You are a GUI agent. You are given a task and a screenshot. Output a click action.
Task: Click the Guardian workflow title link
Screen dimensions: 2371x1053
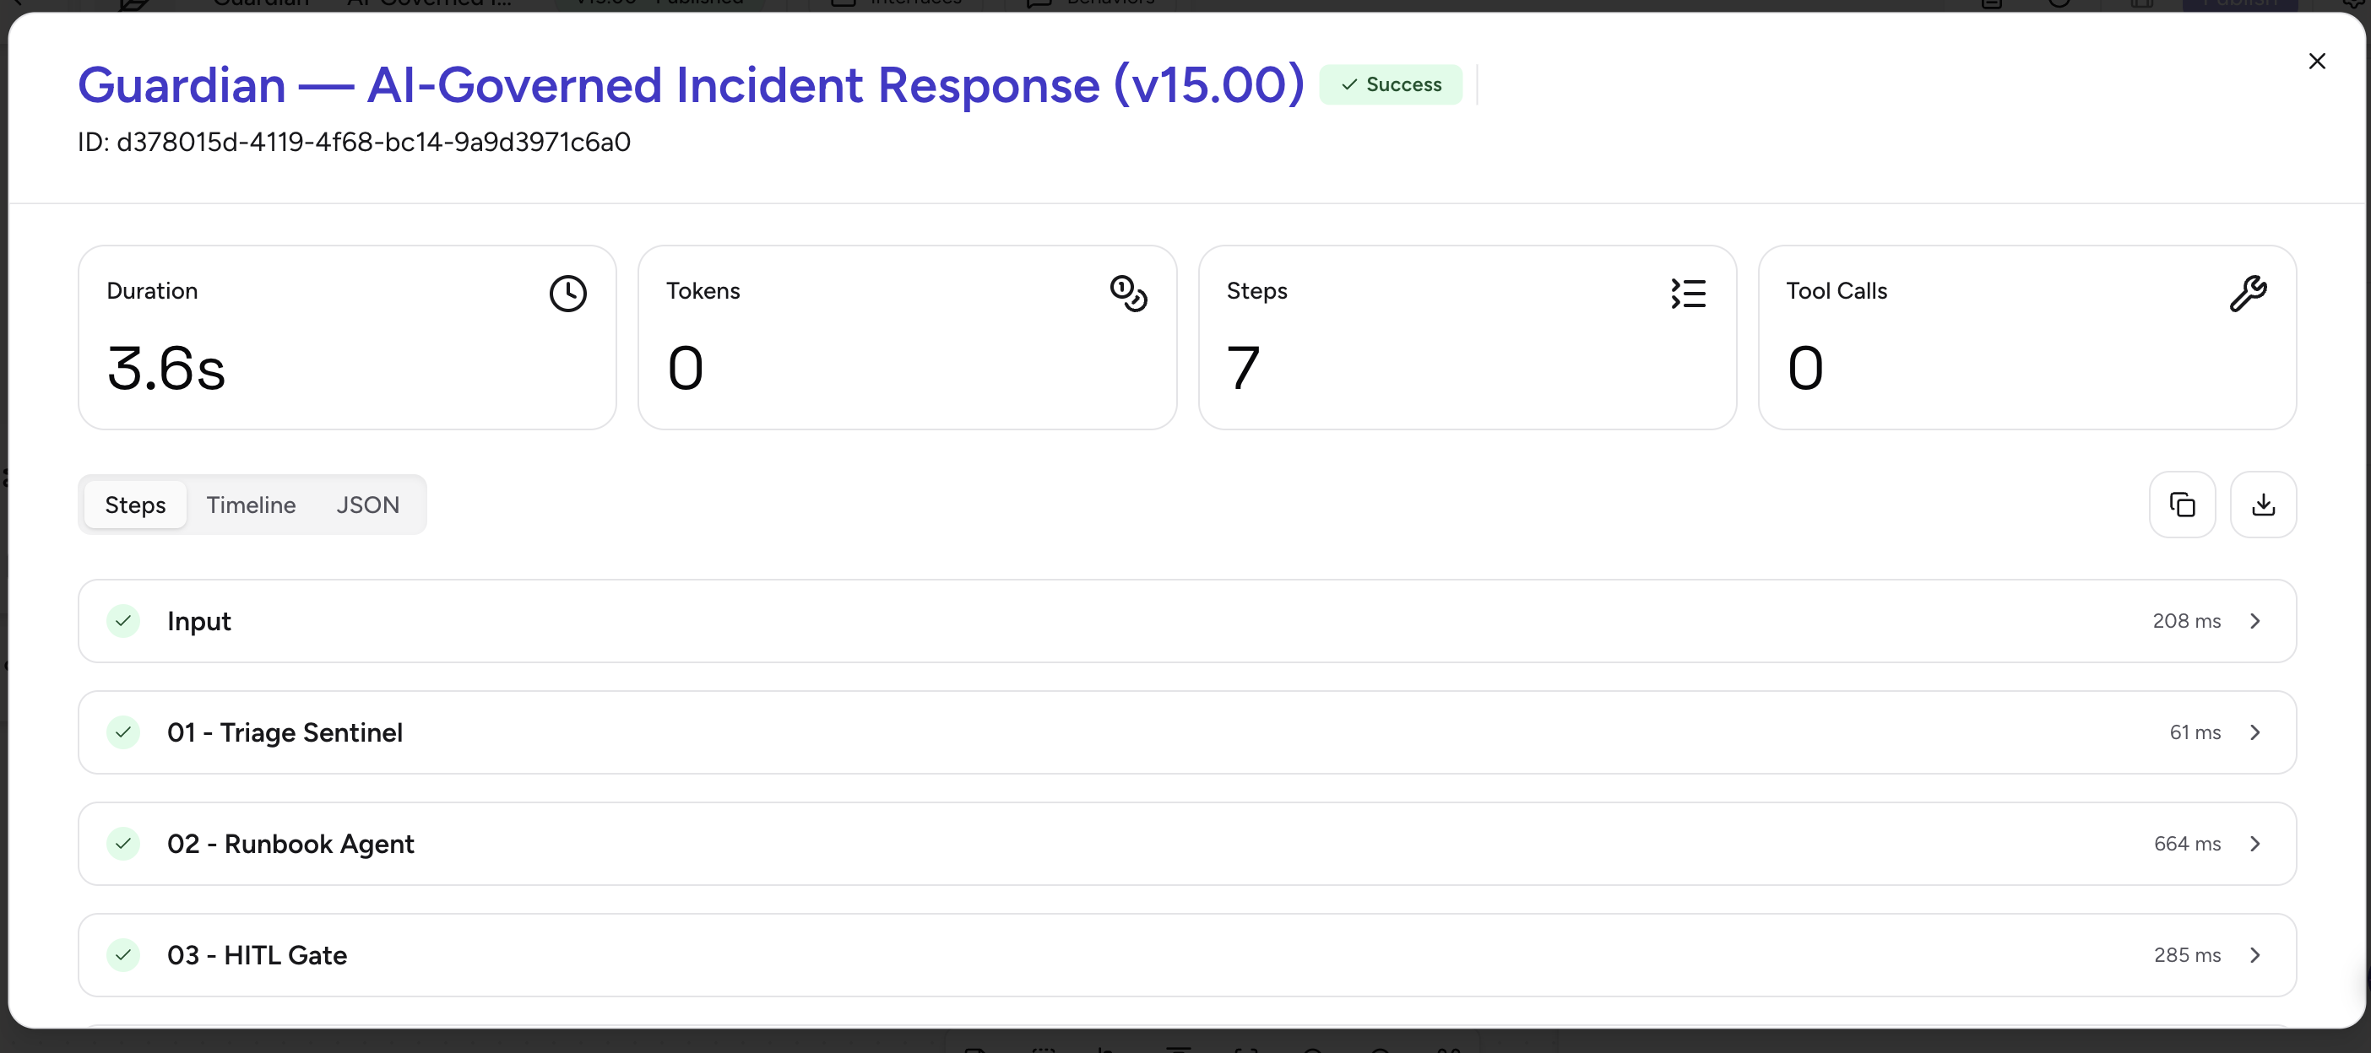click(x=691, y=85)
